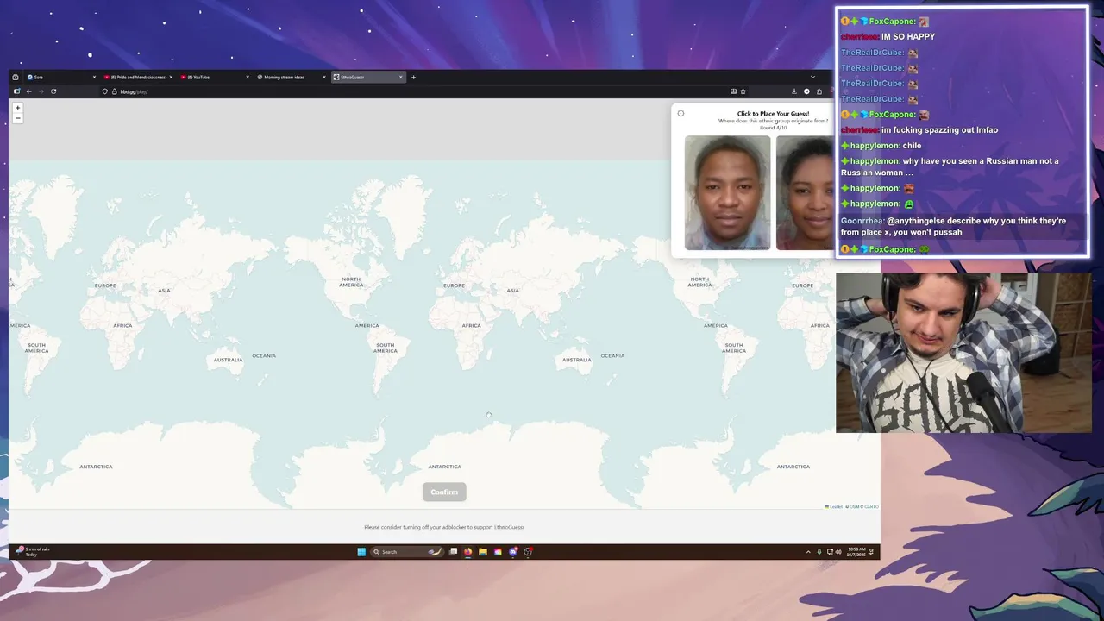This screenshot has height=621, width=1104.
Task: Switch to Morning stream ideas tab
Action: tap(292, 77)
